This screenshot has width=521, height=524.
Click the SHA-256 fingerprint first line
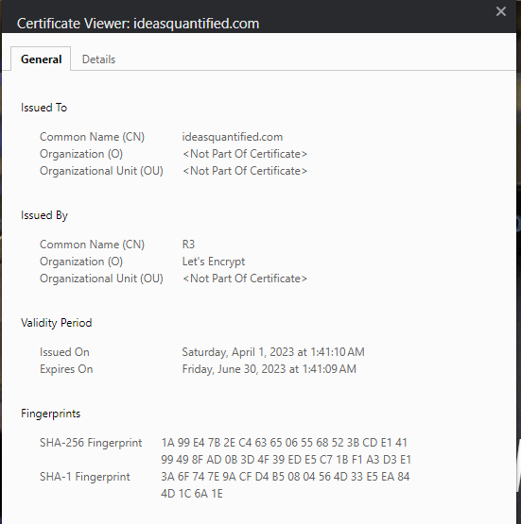[284, 443]
